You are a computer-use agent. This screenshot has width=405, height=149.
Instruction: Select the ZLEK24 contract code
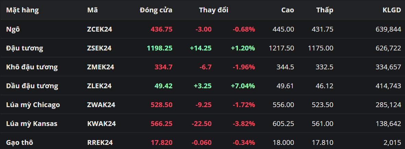pos(99,86)
